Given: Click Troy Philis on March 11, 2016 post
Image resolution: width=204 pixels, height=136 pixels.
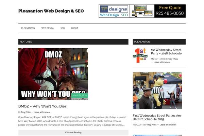Looking at the screenshot, I should click(x=173, y=59).
